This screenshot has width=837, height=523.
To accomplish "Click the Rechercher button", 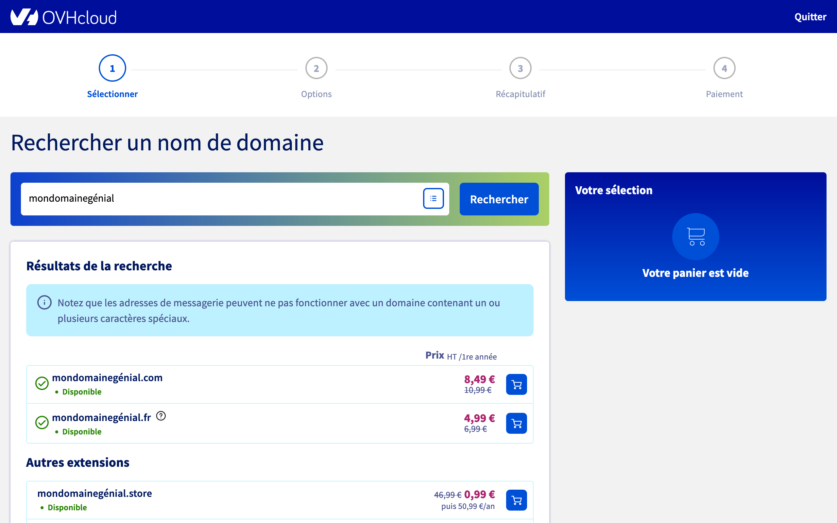I will (x=499, y=199).
